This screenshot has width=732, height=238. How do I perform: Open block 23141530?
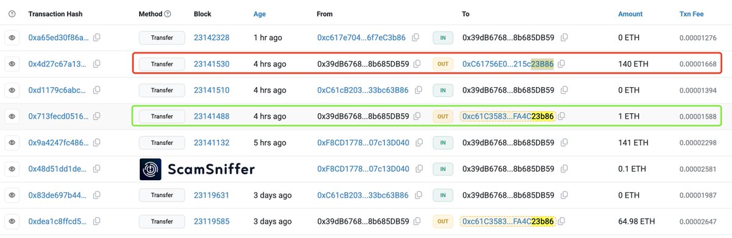[x=212, y=64]
